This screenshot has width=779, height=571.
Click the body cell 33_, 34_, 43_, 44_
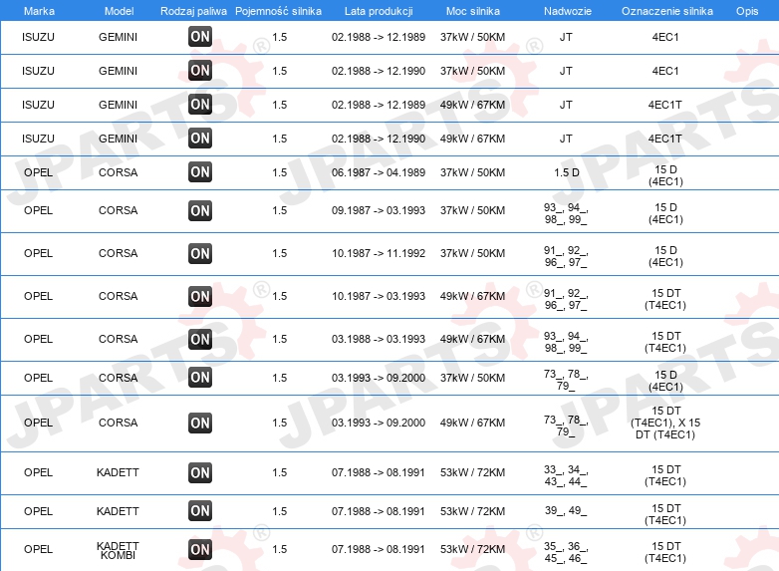coord(566,475)
